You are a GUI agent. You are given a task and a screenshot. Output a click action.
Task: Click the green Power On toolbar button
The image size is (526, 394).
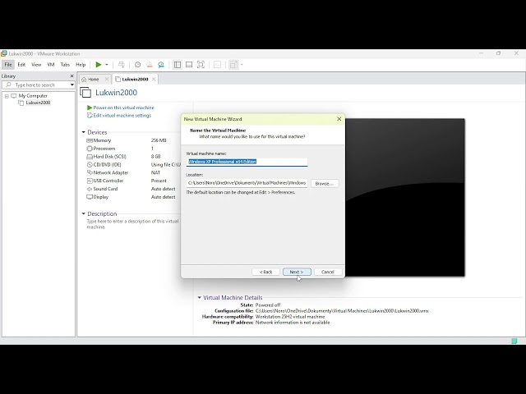pos(99,65)
